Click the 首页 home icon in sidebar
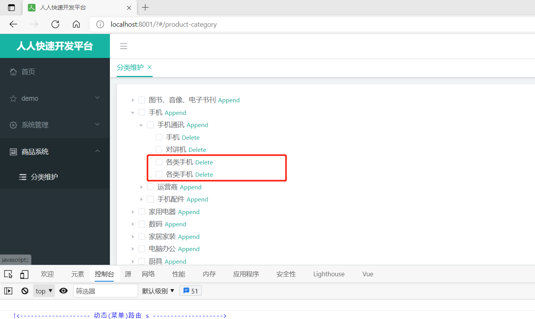Image resolution: width=535 pixels, height=319 pixels. 13,72
